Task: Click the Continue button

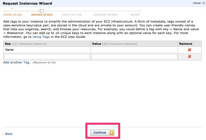Action: tap(102, 133)
